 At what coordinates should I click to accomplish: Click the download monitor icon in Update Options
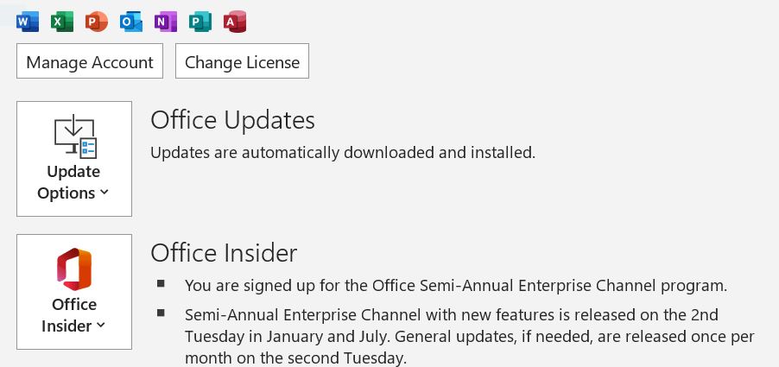75,136
